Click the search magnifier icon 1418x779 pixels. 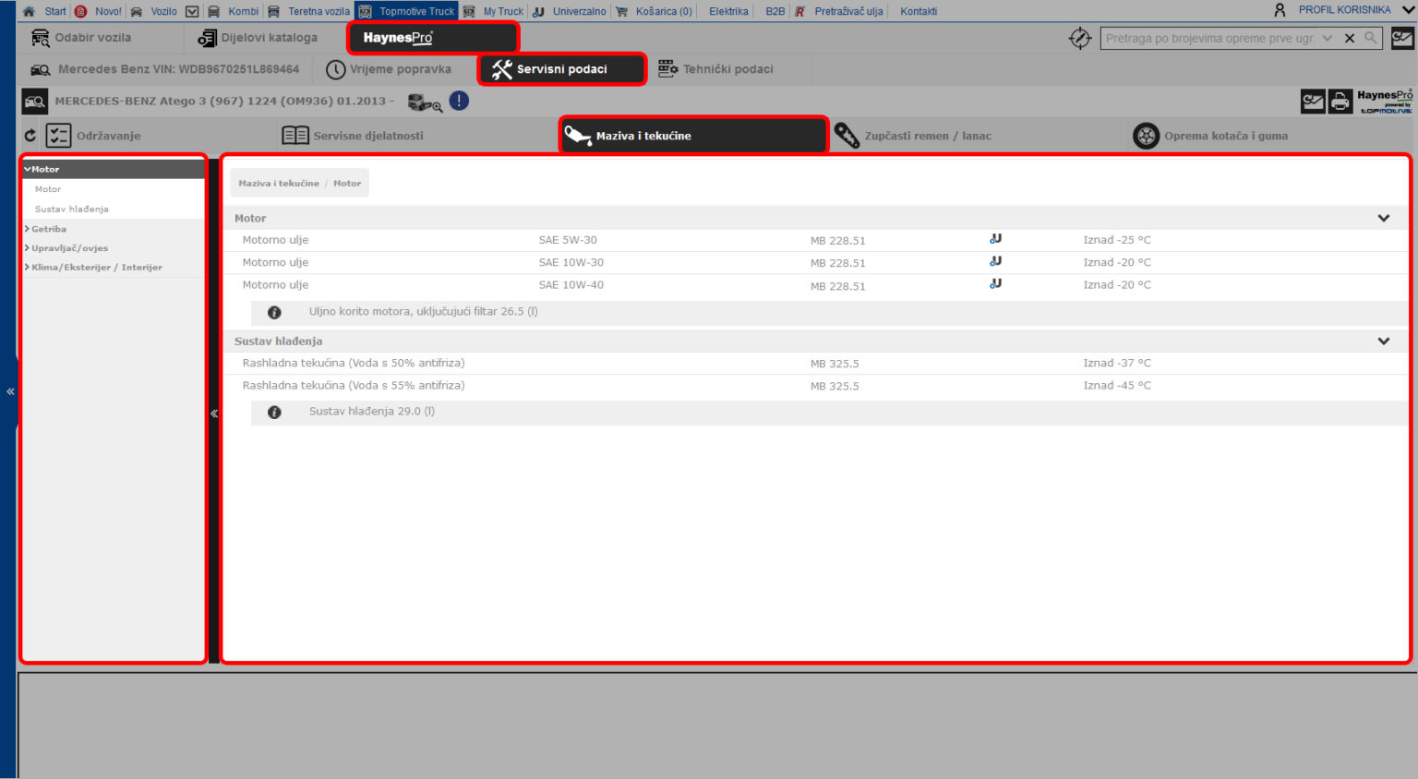coord(1371,38)
